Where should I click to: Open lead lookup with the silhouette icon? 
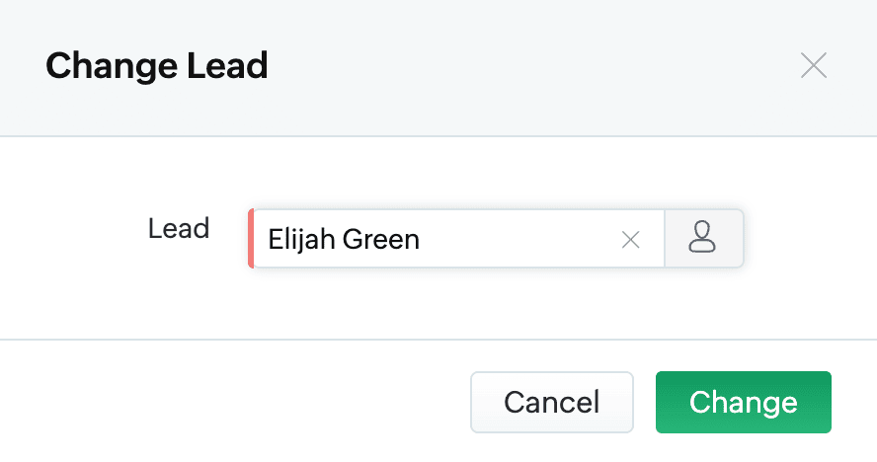[703, 238]
